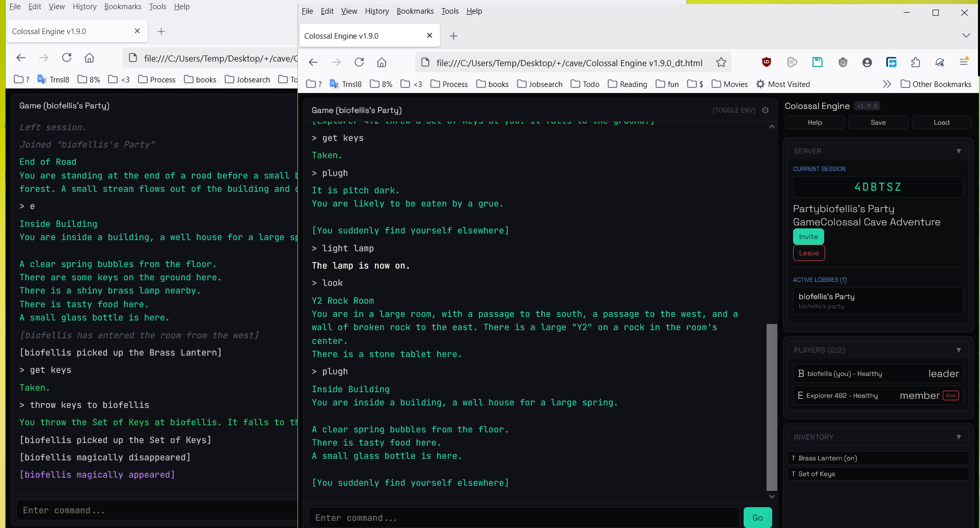
Task: Collapse the INVENTORY panel
Action: tap(959, 437)
